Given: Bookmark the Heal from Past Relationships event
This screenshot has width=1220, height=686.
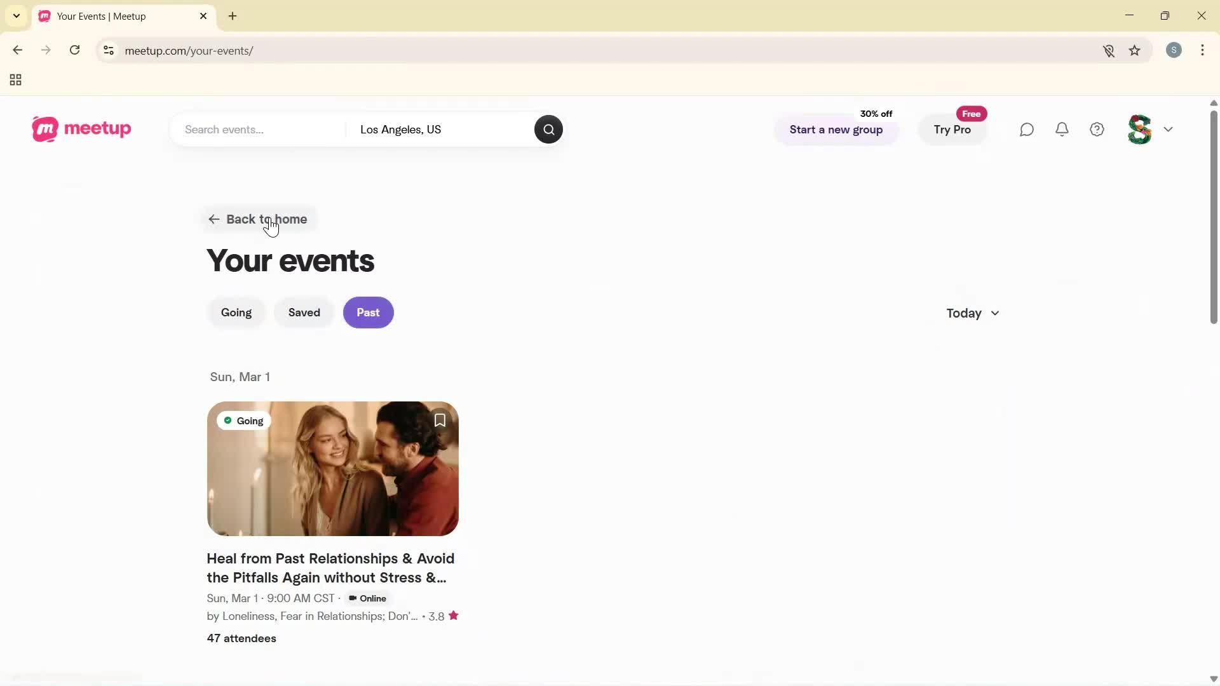Looking at the screenshot, I should [439, 420].
